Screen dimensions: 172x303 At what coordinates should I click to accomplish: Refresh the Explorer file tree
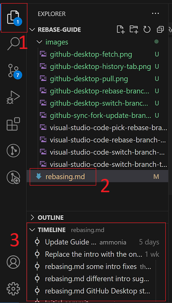pos(147,29)
